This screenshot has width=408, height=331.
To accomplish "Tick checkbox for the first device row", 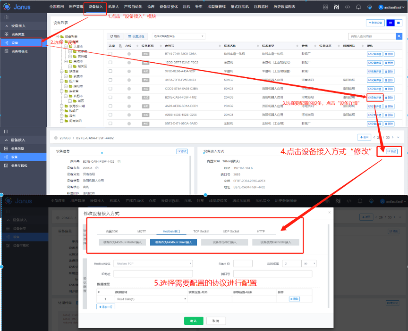I will [x=110, y=54].
